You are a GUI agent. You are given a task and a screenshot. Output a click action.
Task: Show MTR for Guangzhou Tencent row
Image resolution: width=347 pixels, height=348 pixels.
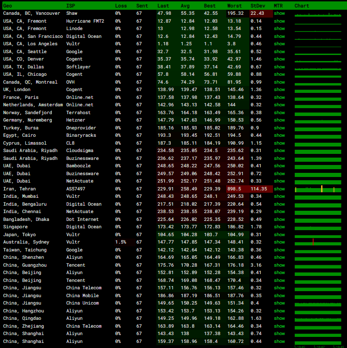[279, 265]
